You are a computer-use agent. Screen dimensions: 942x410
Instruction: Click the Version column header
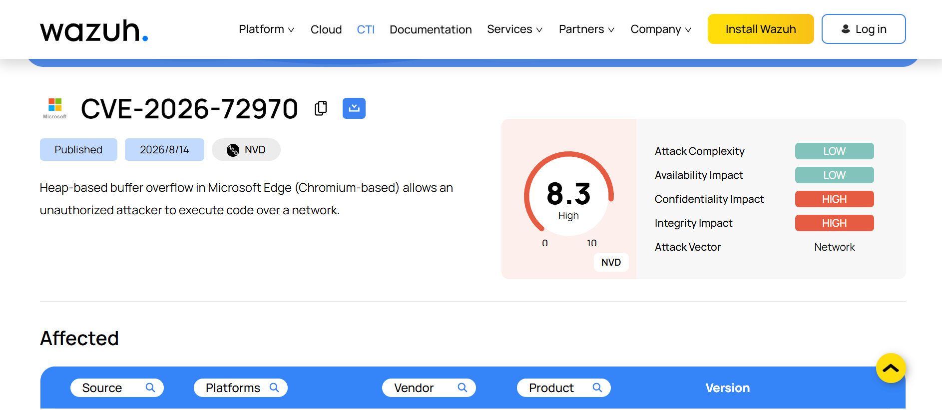[x=727, y=388]
